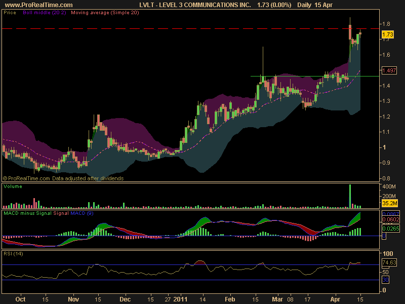The width and height of the screenshot is (405, 304).
Task: Click the 1.6 price axis label
Action: pos(386,55)
